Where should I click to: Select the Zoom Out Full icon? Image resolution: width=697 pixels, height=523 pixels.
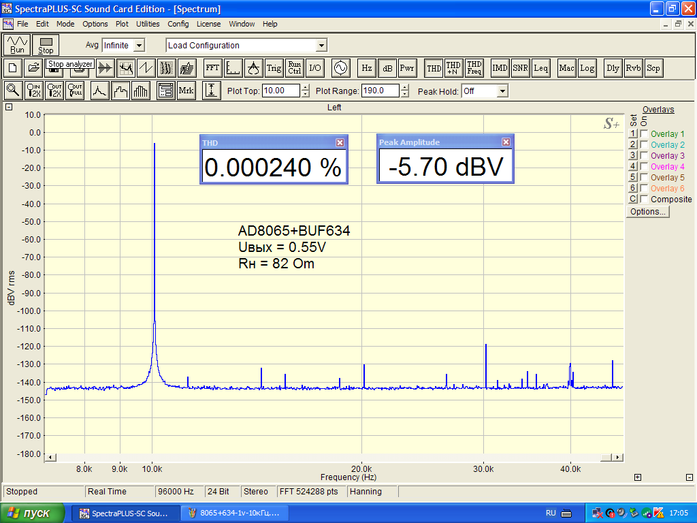[75, 91]
